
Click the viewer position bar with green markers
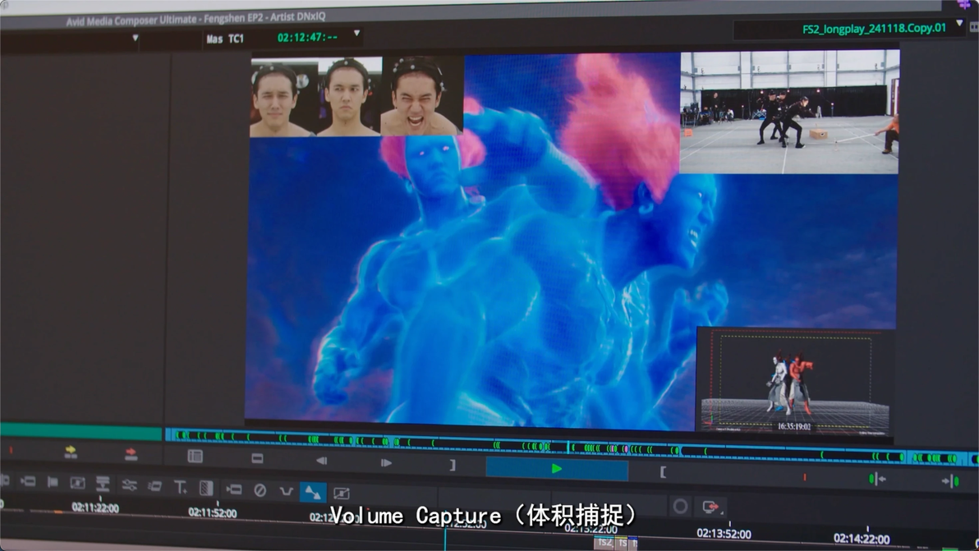click(x=571, y=446)
